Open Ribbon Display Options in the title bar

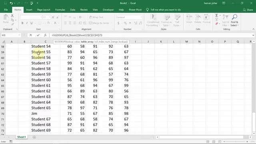224,3
